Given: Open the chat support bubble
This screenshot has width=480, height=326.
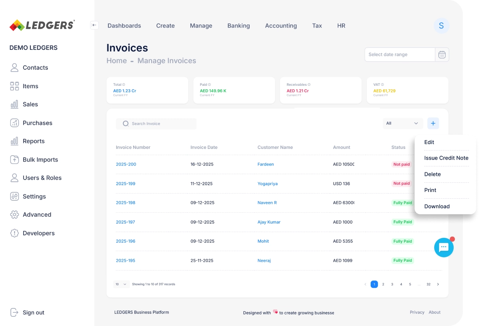Looking at the screenshot, I should point(444,247).
